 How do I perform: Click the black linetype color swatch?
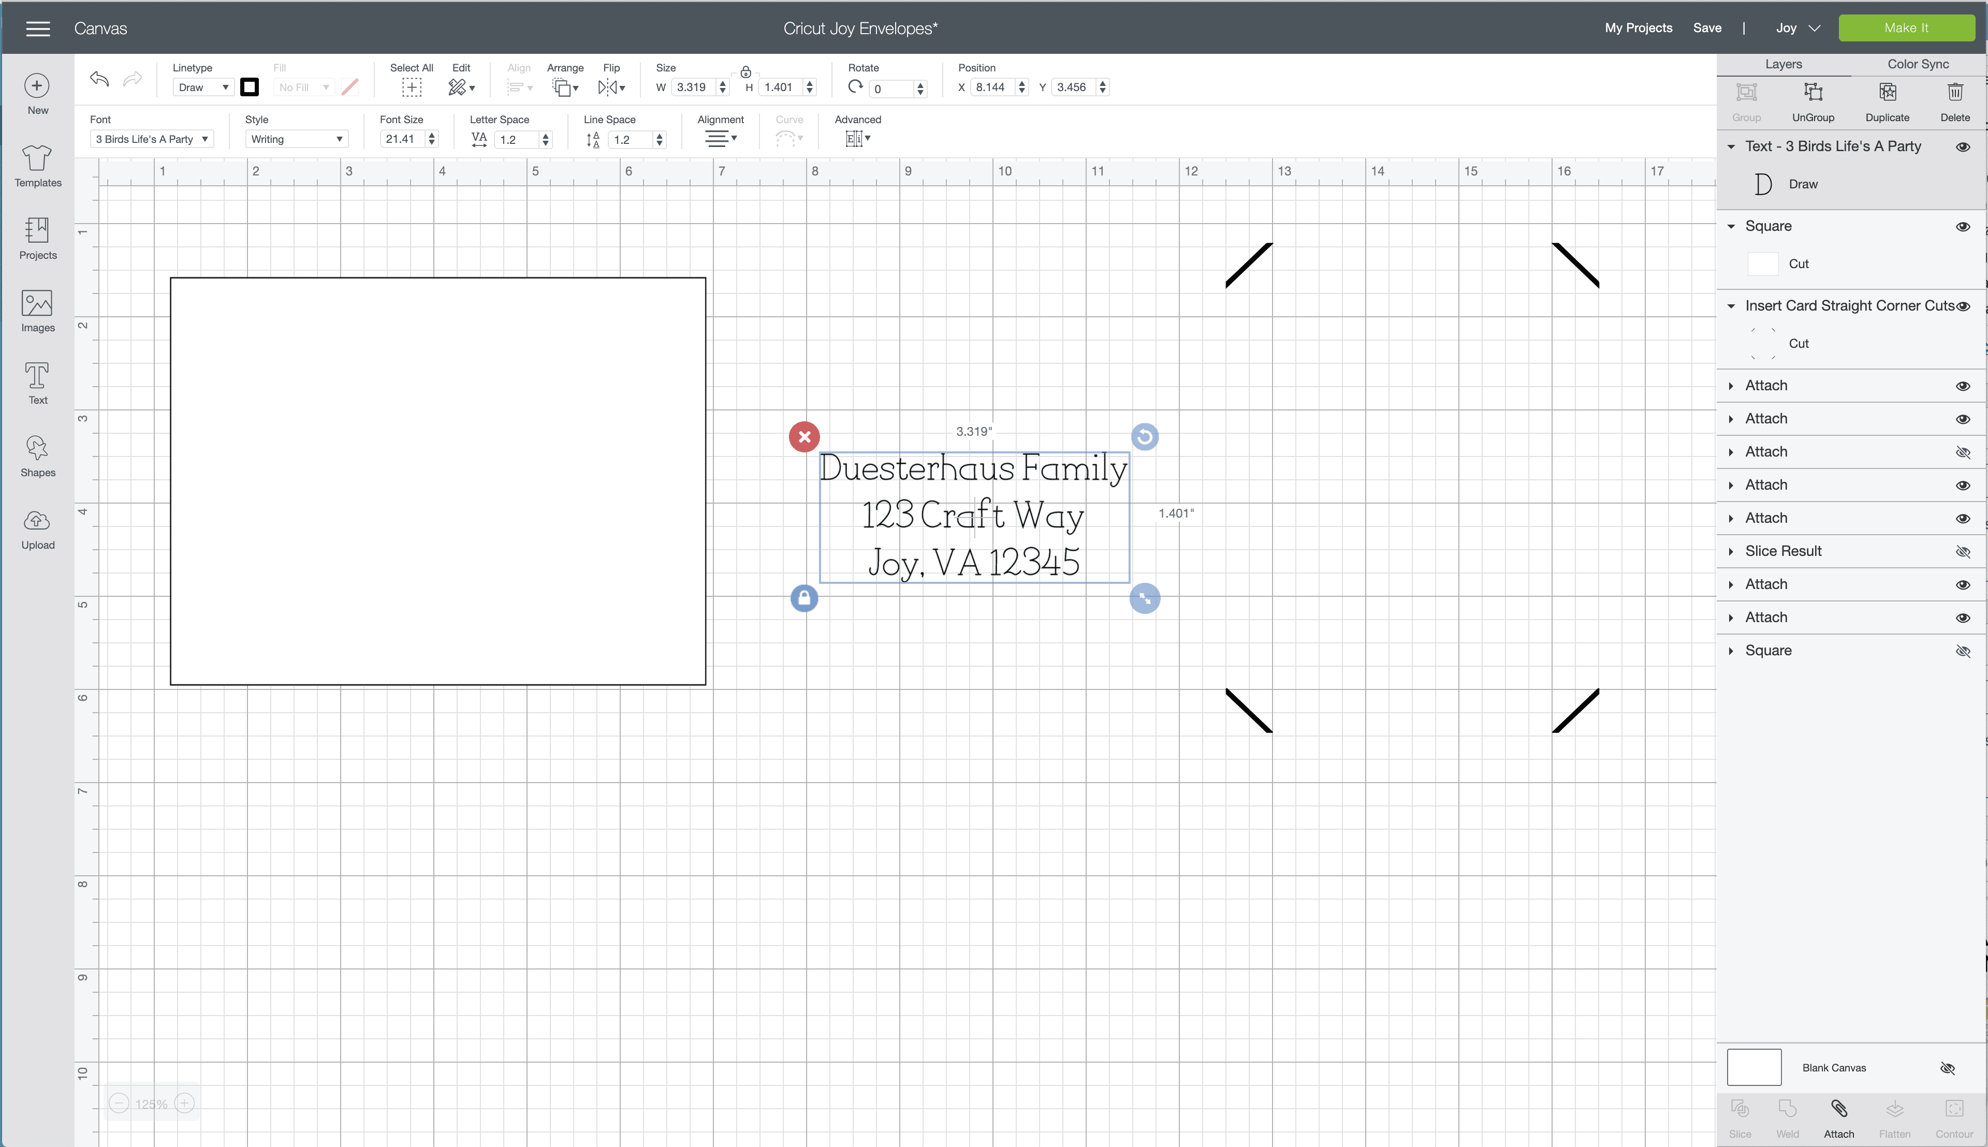click(x=250, y=87)
